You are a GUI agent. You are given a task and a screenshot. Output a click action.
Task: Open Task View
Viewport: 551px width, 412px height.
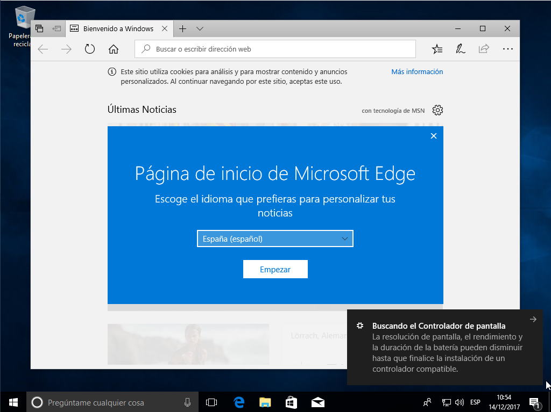point(211,402)
